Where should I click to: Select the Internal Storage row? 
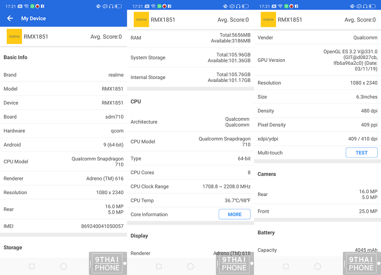coord(190,78)
